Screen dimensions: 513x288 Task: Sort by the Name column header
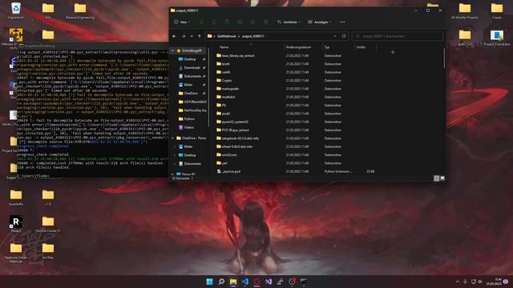pos(224,47)
